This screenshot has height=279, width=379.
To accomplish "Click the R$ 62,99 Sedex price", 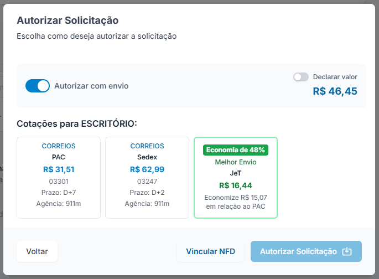I will click(147, 169).
